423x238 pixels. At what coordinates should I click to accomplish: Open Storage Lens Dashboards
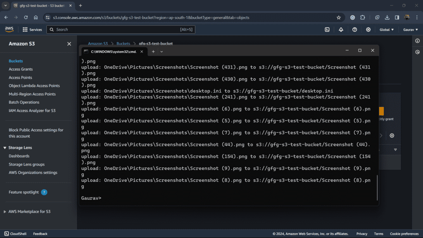coord(19,156)
